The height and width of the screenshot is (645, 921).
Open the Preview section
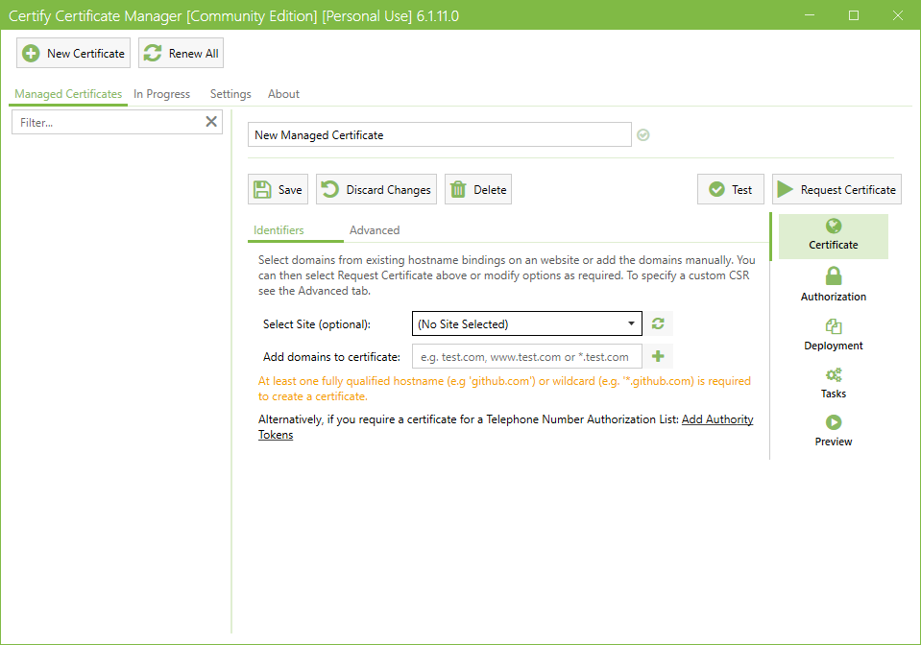pyautogui.click(x=833, y=431)
